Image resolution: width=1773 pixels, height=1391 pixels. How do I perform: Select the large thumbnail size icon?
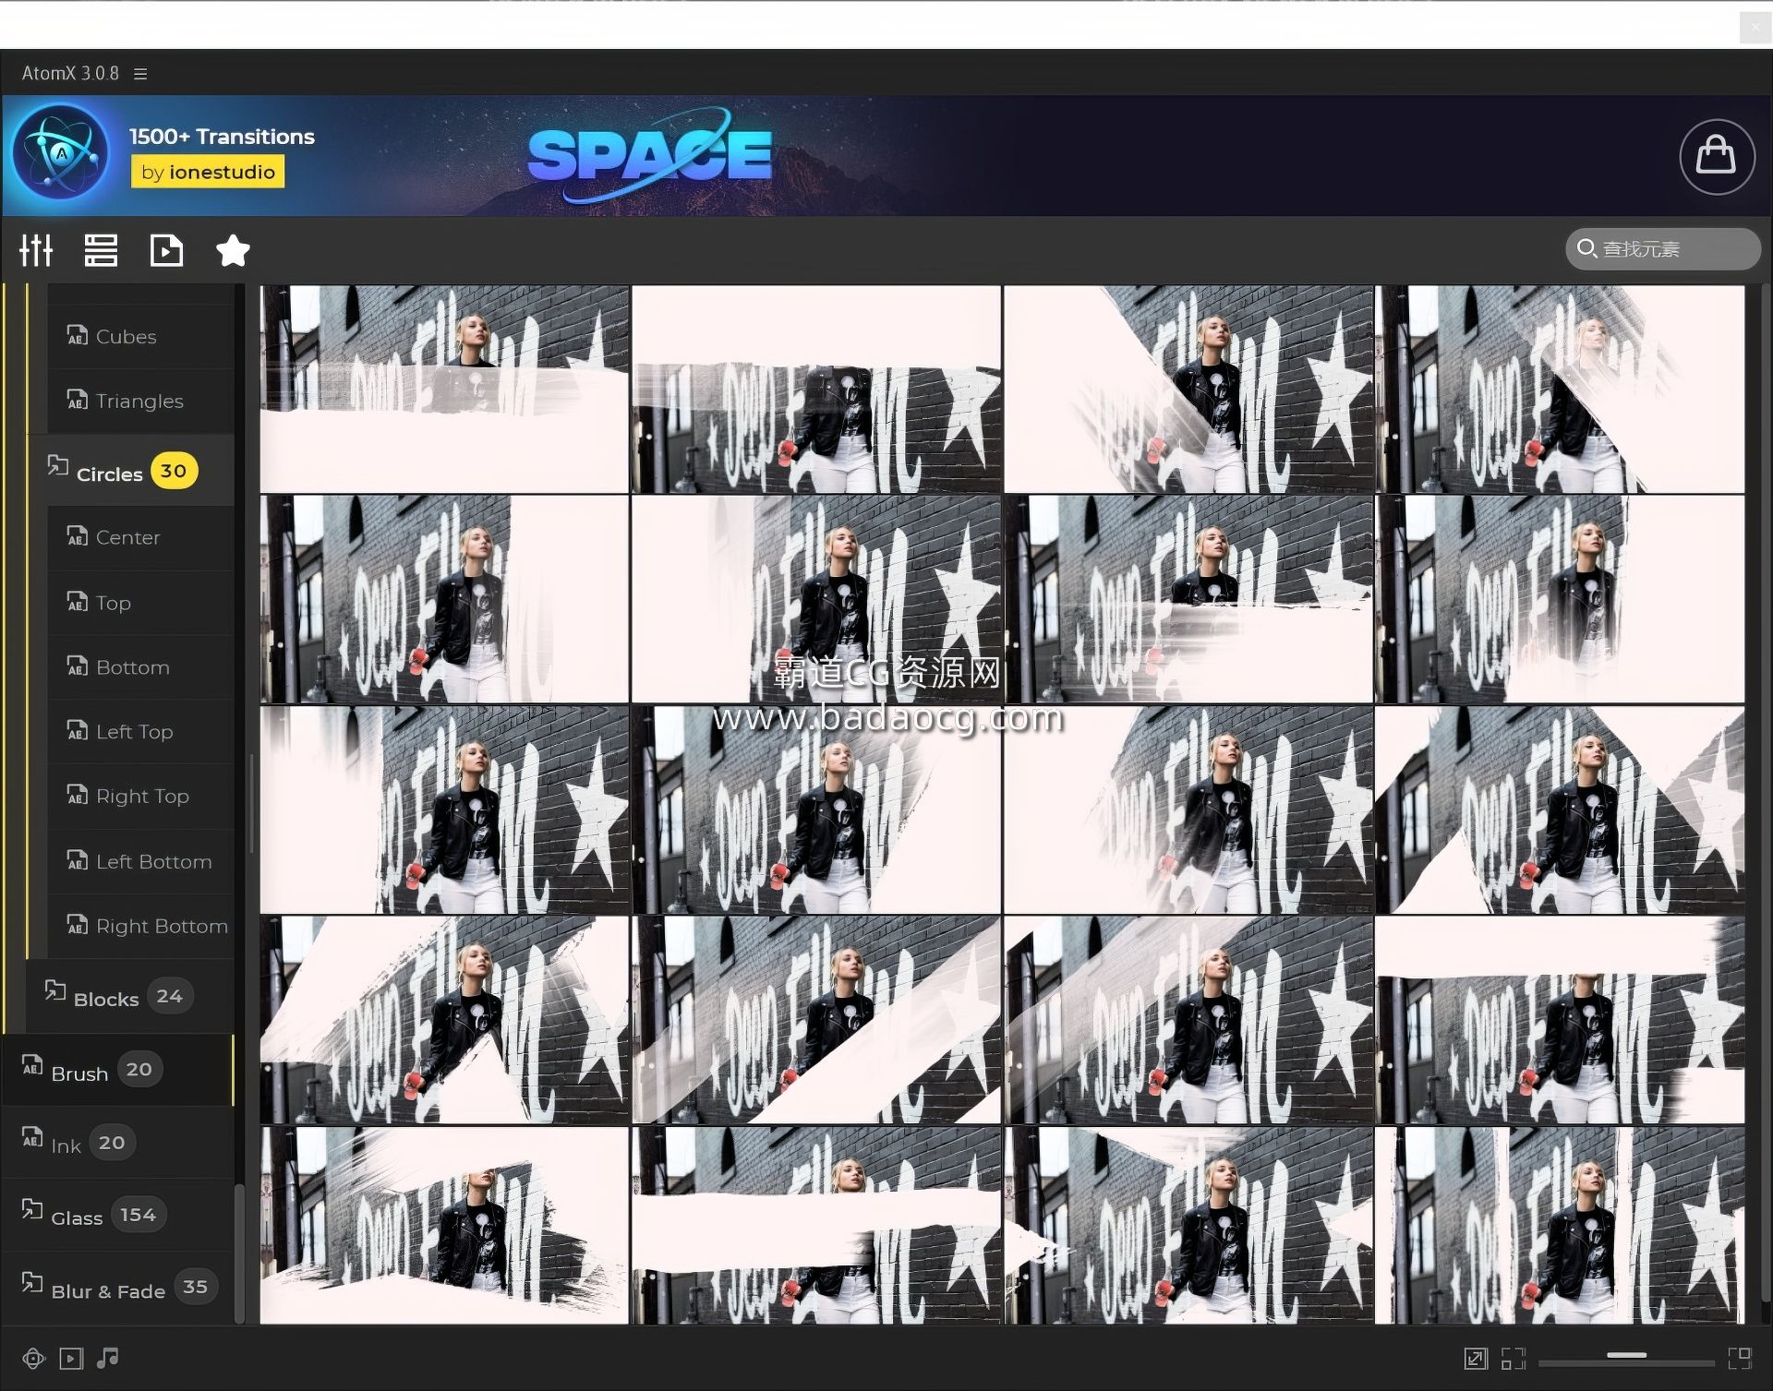pyautogui.click(x=1740, y=1359)
